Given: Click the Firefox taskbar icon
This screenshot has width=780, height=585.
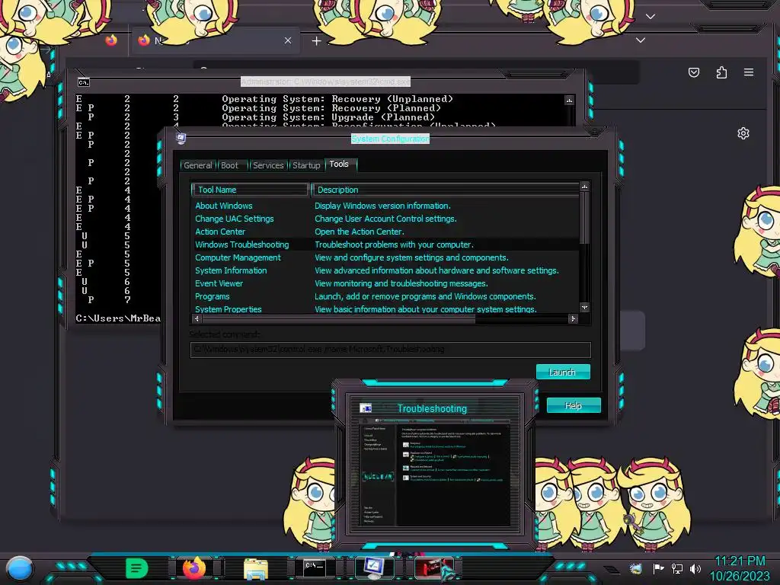Looking at the screenshot, I should click(194, 567).
